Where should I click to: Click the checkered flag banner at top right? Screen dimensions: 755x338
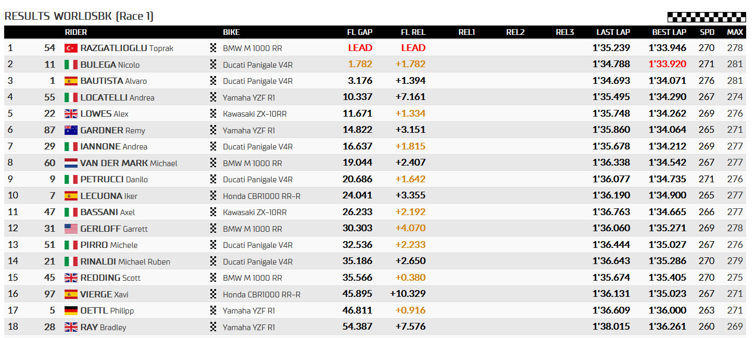[x=707, y=17]
